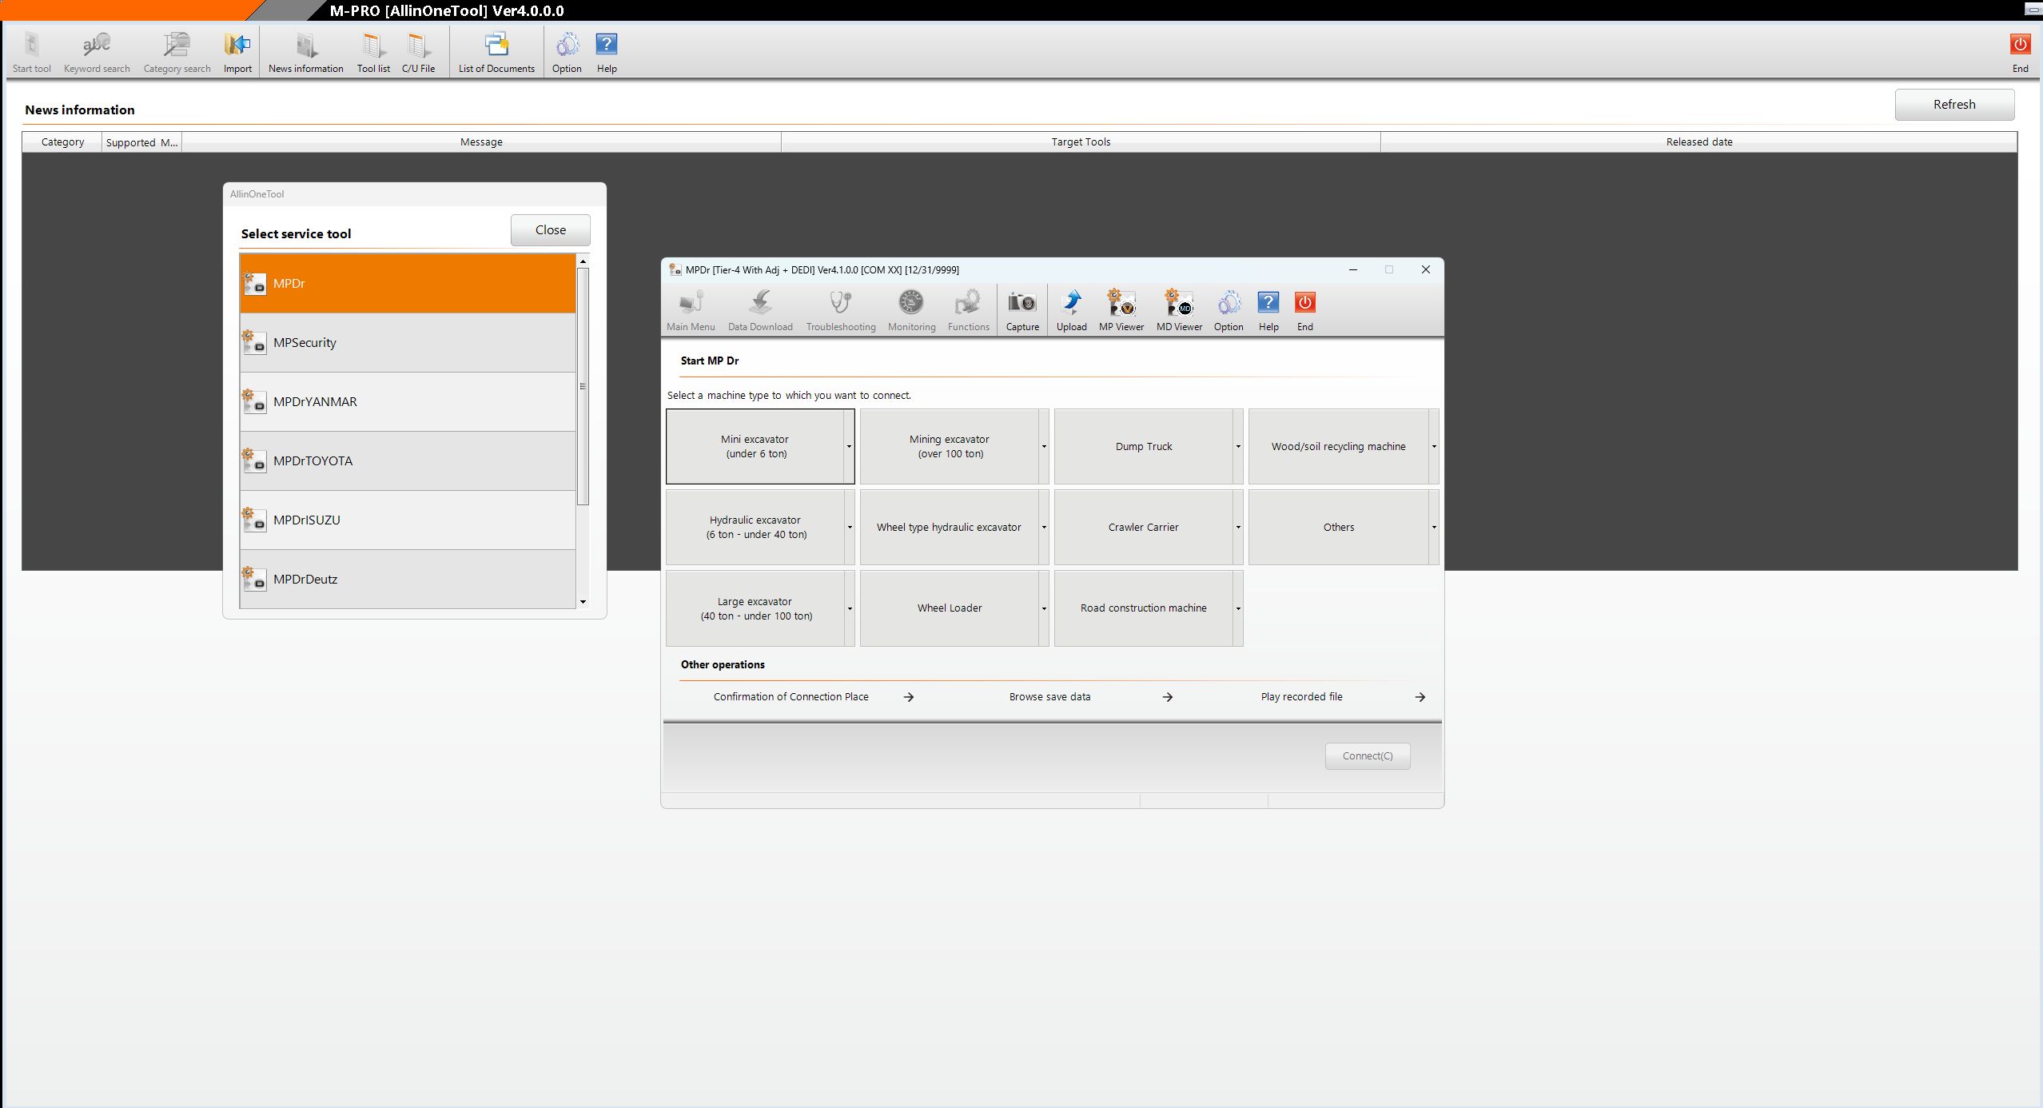Open Category search in M-PRO toolbar
The width and height of the screenshot is (2043, 1108).
[177, 53]
